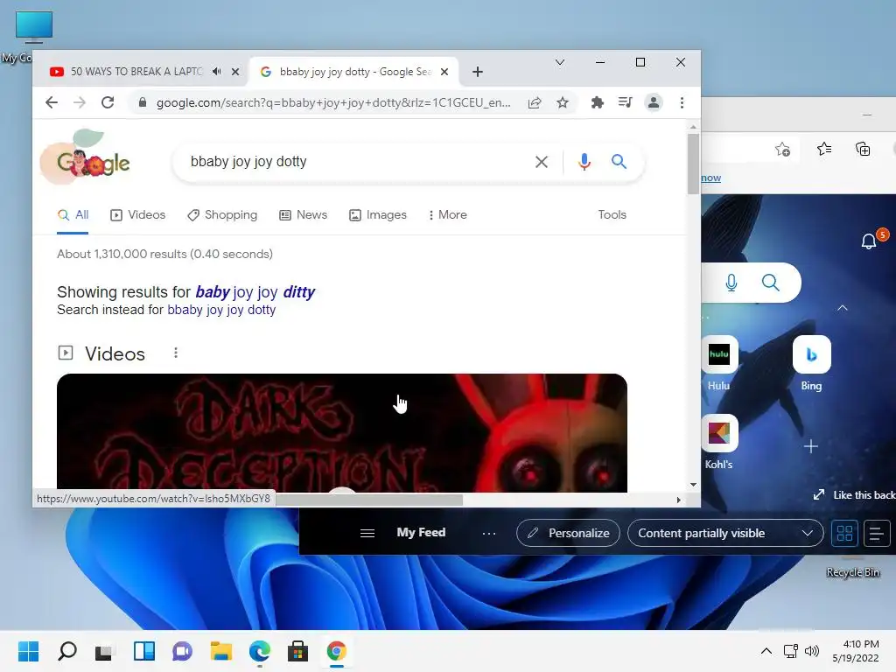Click Edge new tab search magnifier
This screenshot has height=672, width=896.
coord(770,283)
